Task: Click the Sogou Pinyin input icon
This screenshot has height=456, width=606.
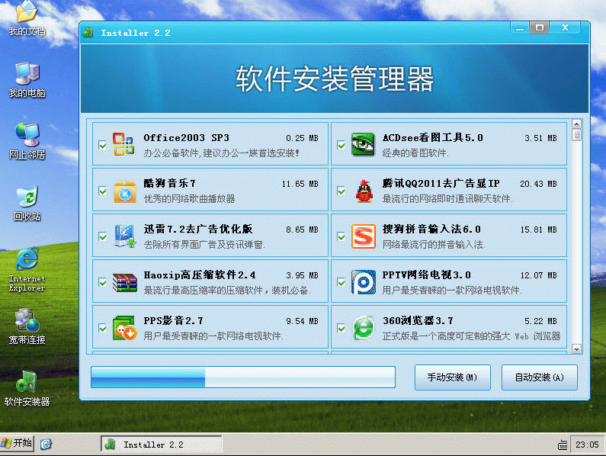Action: point(363,236)
